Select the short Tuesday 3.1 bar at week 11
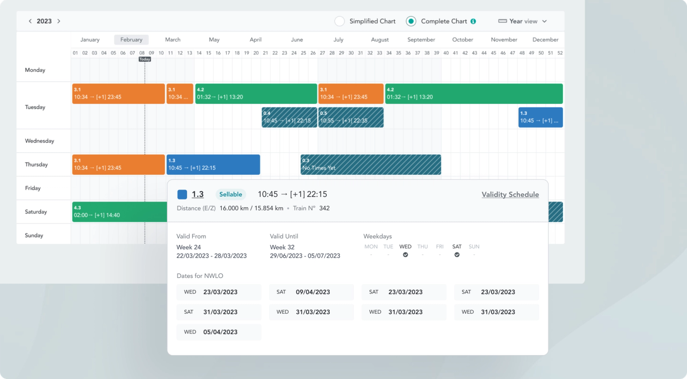The width and height of the screenshot is (687, 379). [180, 93]
